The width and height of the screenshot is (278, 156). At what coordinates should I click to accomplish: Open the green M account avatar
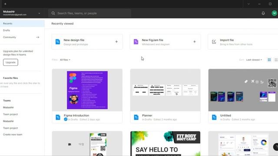coord(274,13)
